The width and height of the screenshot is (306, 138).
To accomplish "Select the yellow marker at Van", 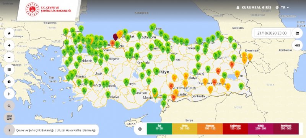I will pyautogui.click(x=237, y=74).
